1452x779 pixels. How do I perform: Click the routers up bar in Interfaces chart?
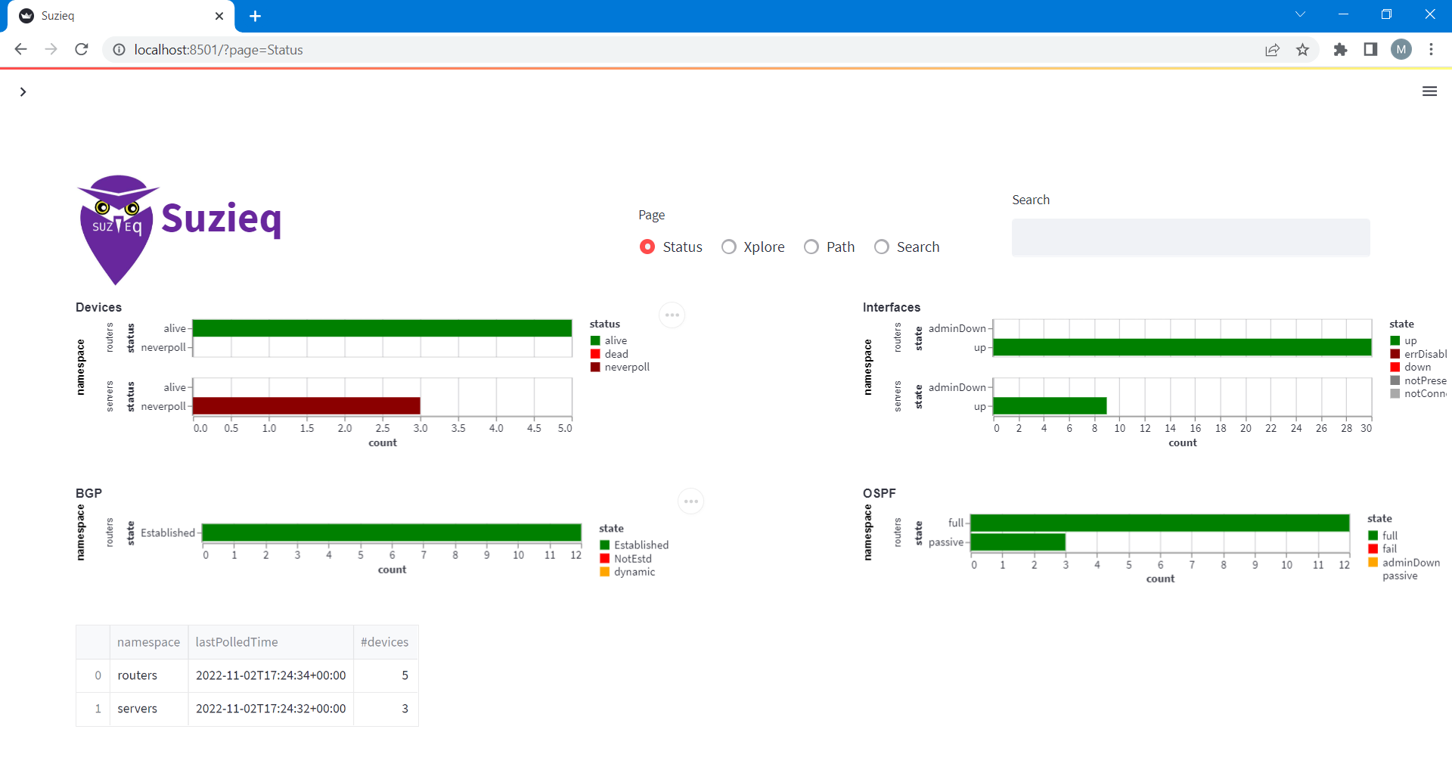coord(1182,347)
